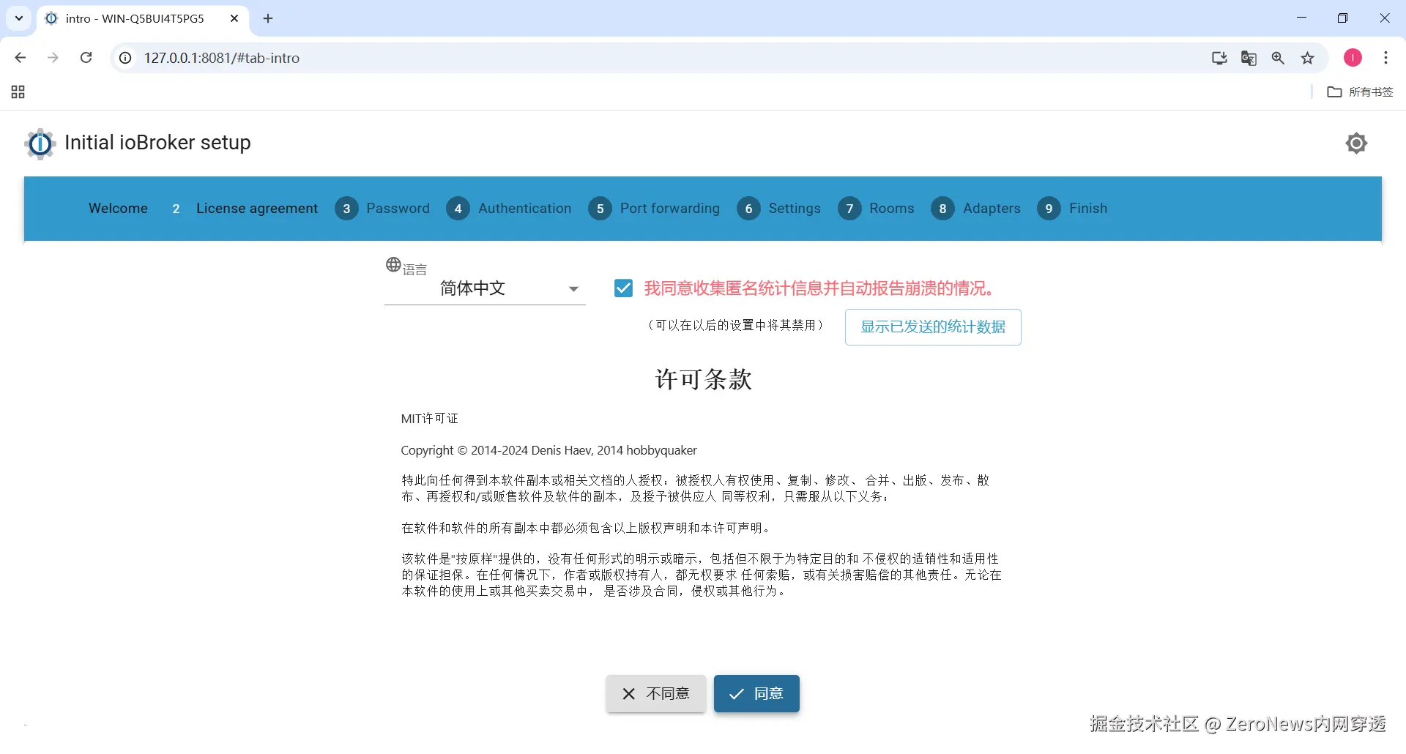Image resolution: width=1406 pixels, height=754 pixels.
Task: Open the Settings step
Action: coord(779,209)
